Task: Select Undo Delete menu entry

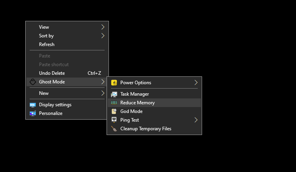Action: click(52, 73)
